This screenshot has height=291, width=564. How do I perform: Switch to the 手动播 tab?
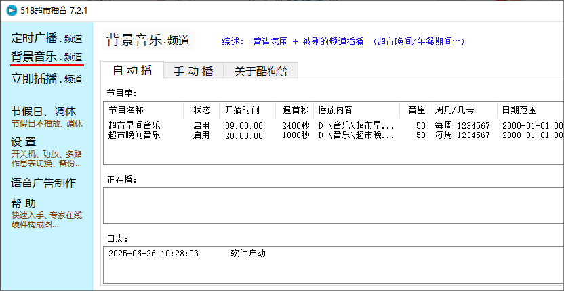pyautogui.click(x=193, y=71)
